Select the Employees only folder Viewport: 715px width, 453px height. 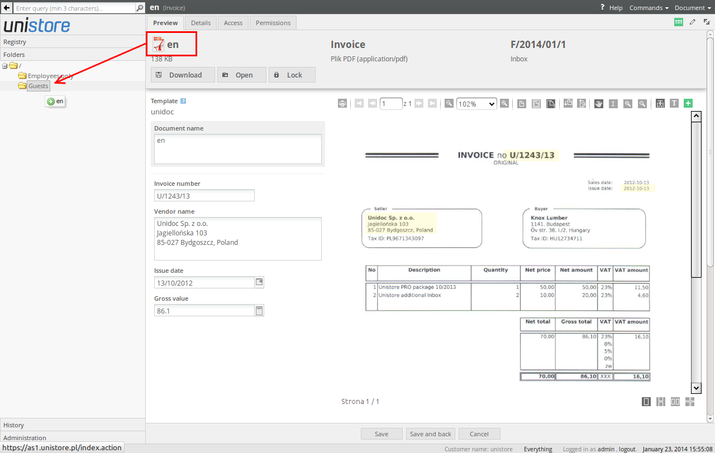(x=50, y=76)
